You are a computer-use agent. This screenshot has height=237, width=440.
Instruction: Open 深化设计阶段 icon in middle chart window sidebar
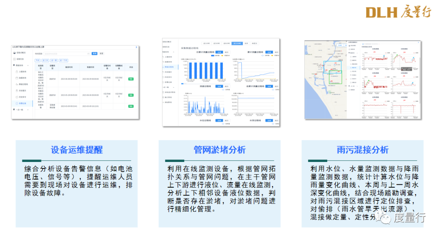163,92
